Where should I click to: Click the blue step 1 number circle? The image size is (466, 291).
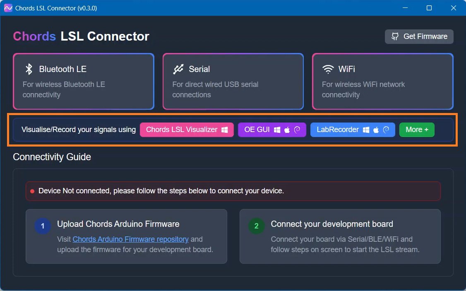[43, 226]
